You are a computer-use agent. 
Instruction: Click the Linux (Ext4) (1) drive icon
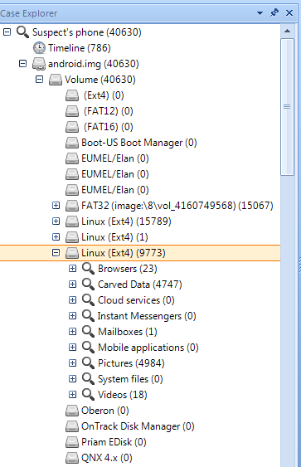pos(72,237)
